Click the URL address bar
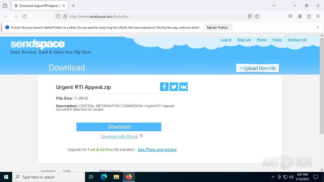The width and height of the screenshot is (324, 182). click(x=157, y=16)
